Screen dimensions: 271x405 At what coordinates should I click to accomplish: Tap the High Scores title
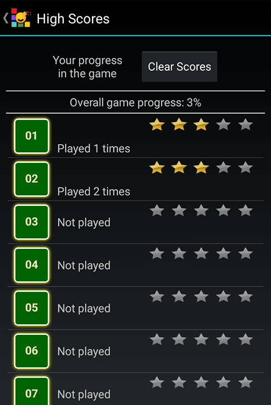73,19
